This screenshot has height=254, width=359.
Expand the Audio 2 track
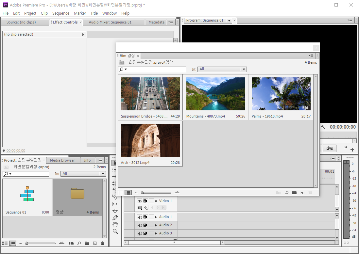pos(156,225)
